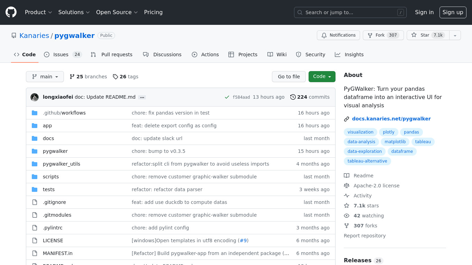The width and height of the screenshot is (472, 265).
Task: Click the app folder icon
Action: pyautogui.click(x=35, y=126)
